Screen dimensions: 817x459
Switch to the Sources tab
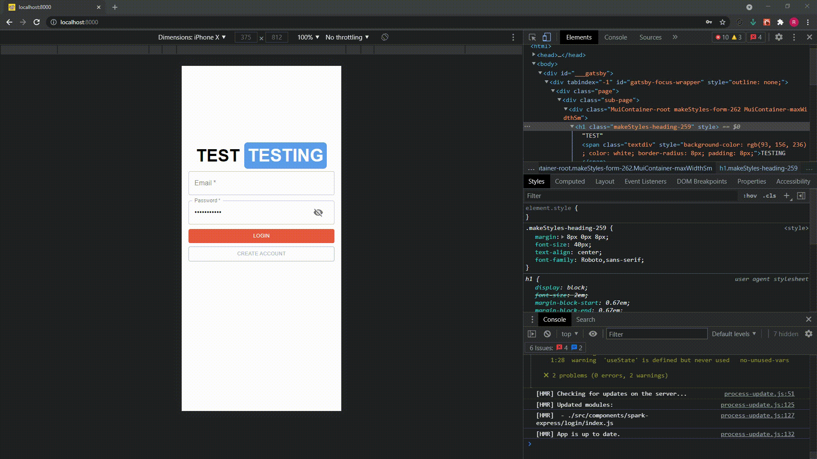650,37
